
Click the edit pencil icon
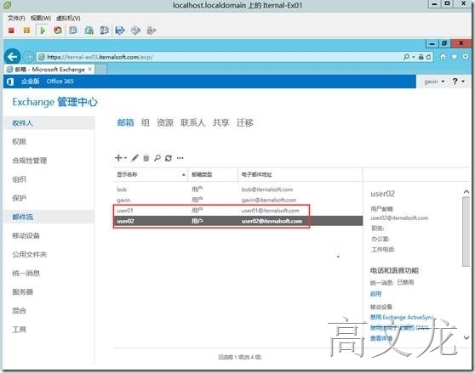click(134, 158)
